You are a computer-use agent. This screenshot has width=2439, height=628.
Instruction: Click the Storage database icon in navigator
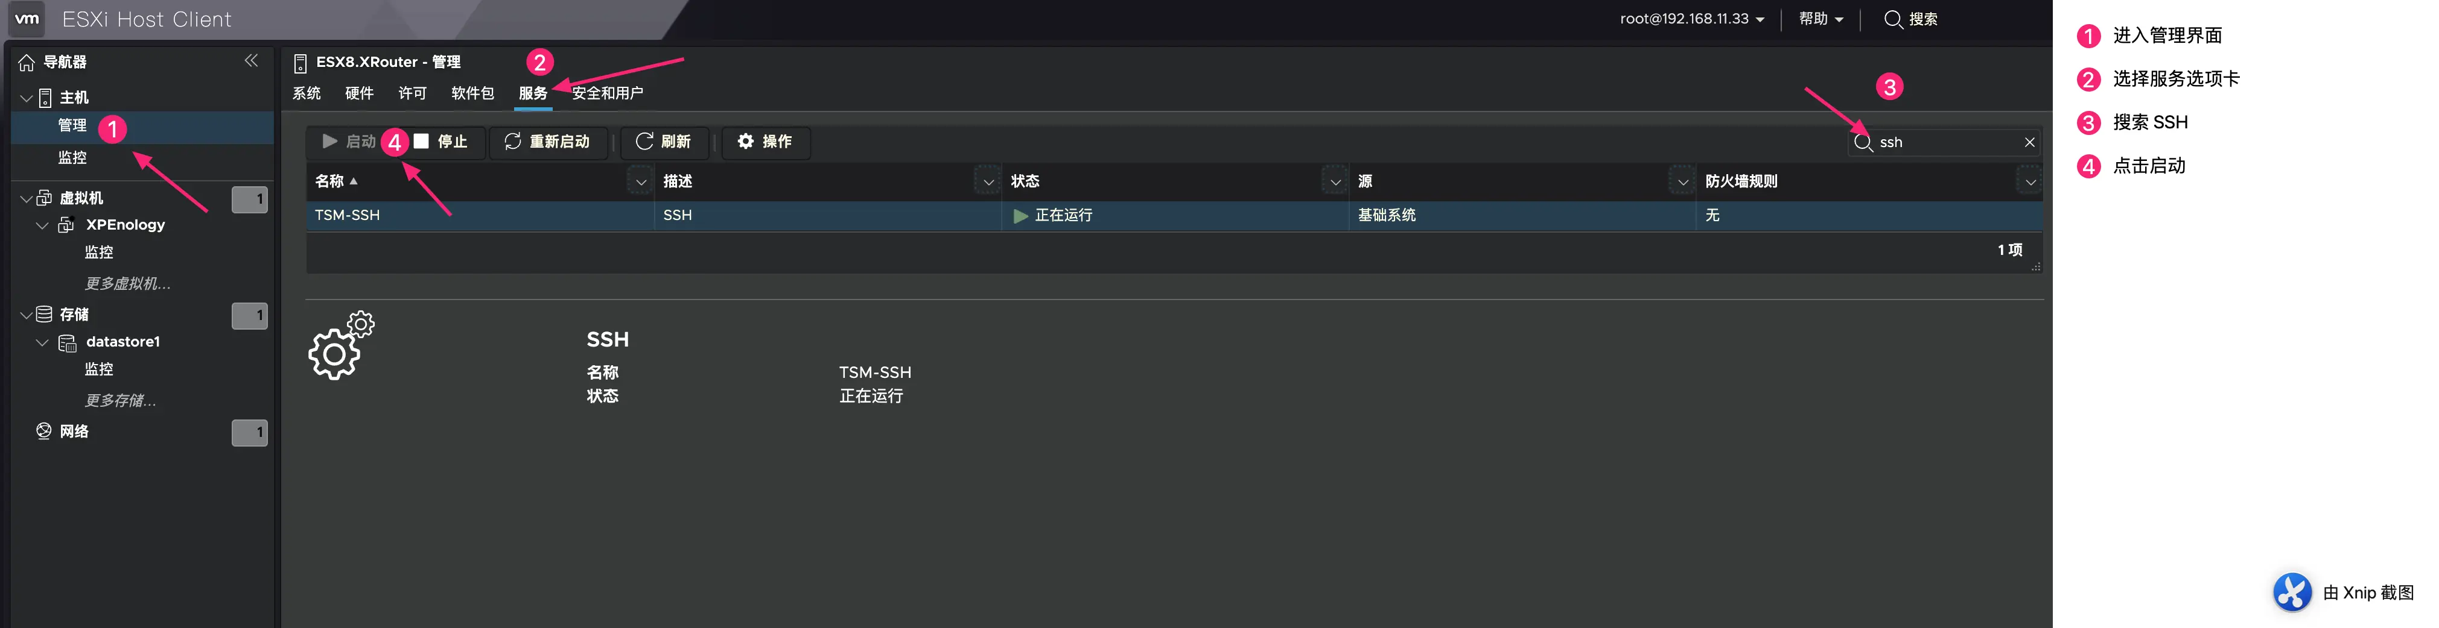[45, 314]
